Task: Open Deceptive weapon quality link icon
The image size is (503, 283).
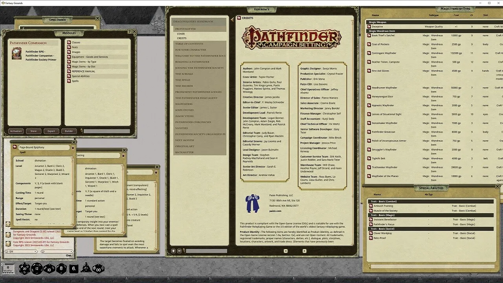Action: point(369,27)
